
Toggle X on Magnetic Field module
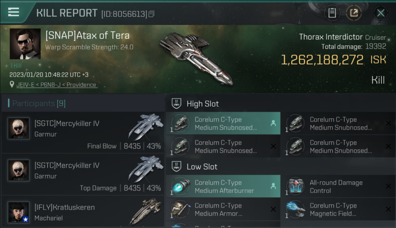[388, 209]
